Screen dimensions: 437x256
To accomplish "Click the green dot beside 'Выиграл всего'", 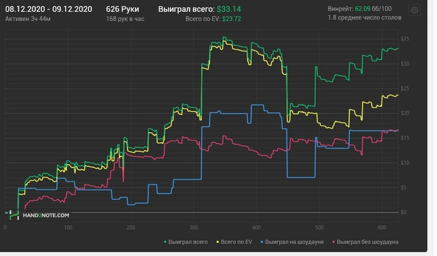I will click(165, 241).
